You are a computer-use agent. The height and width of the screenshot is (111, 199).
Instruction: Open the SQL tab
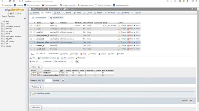[57, 13]
